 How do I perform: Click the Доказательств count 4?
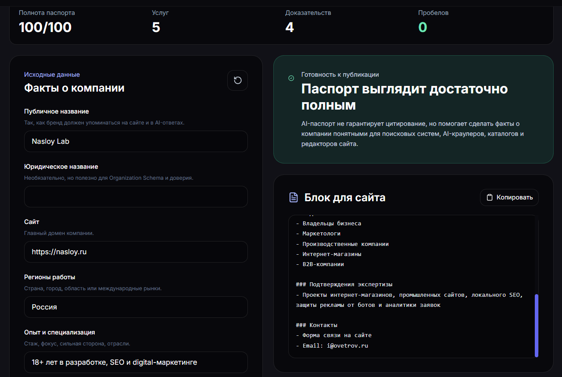click(289, 27)
